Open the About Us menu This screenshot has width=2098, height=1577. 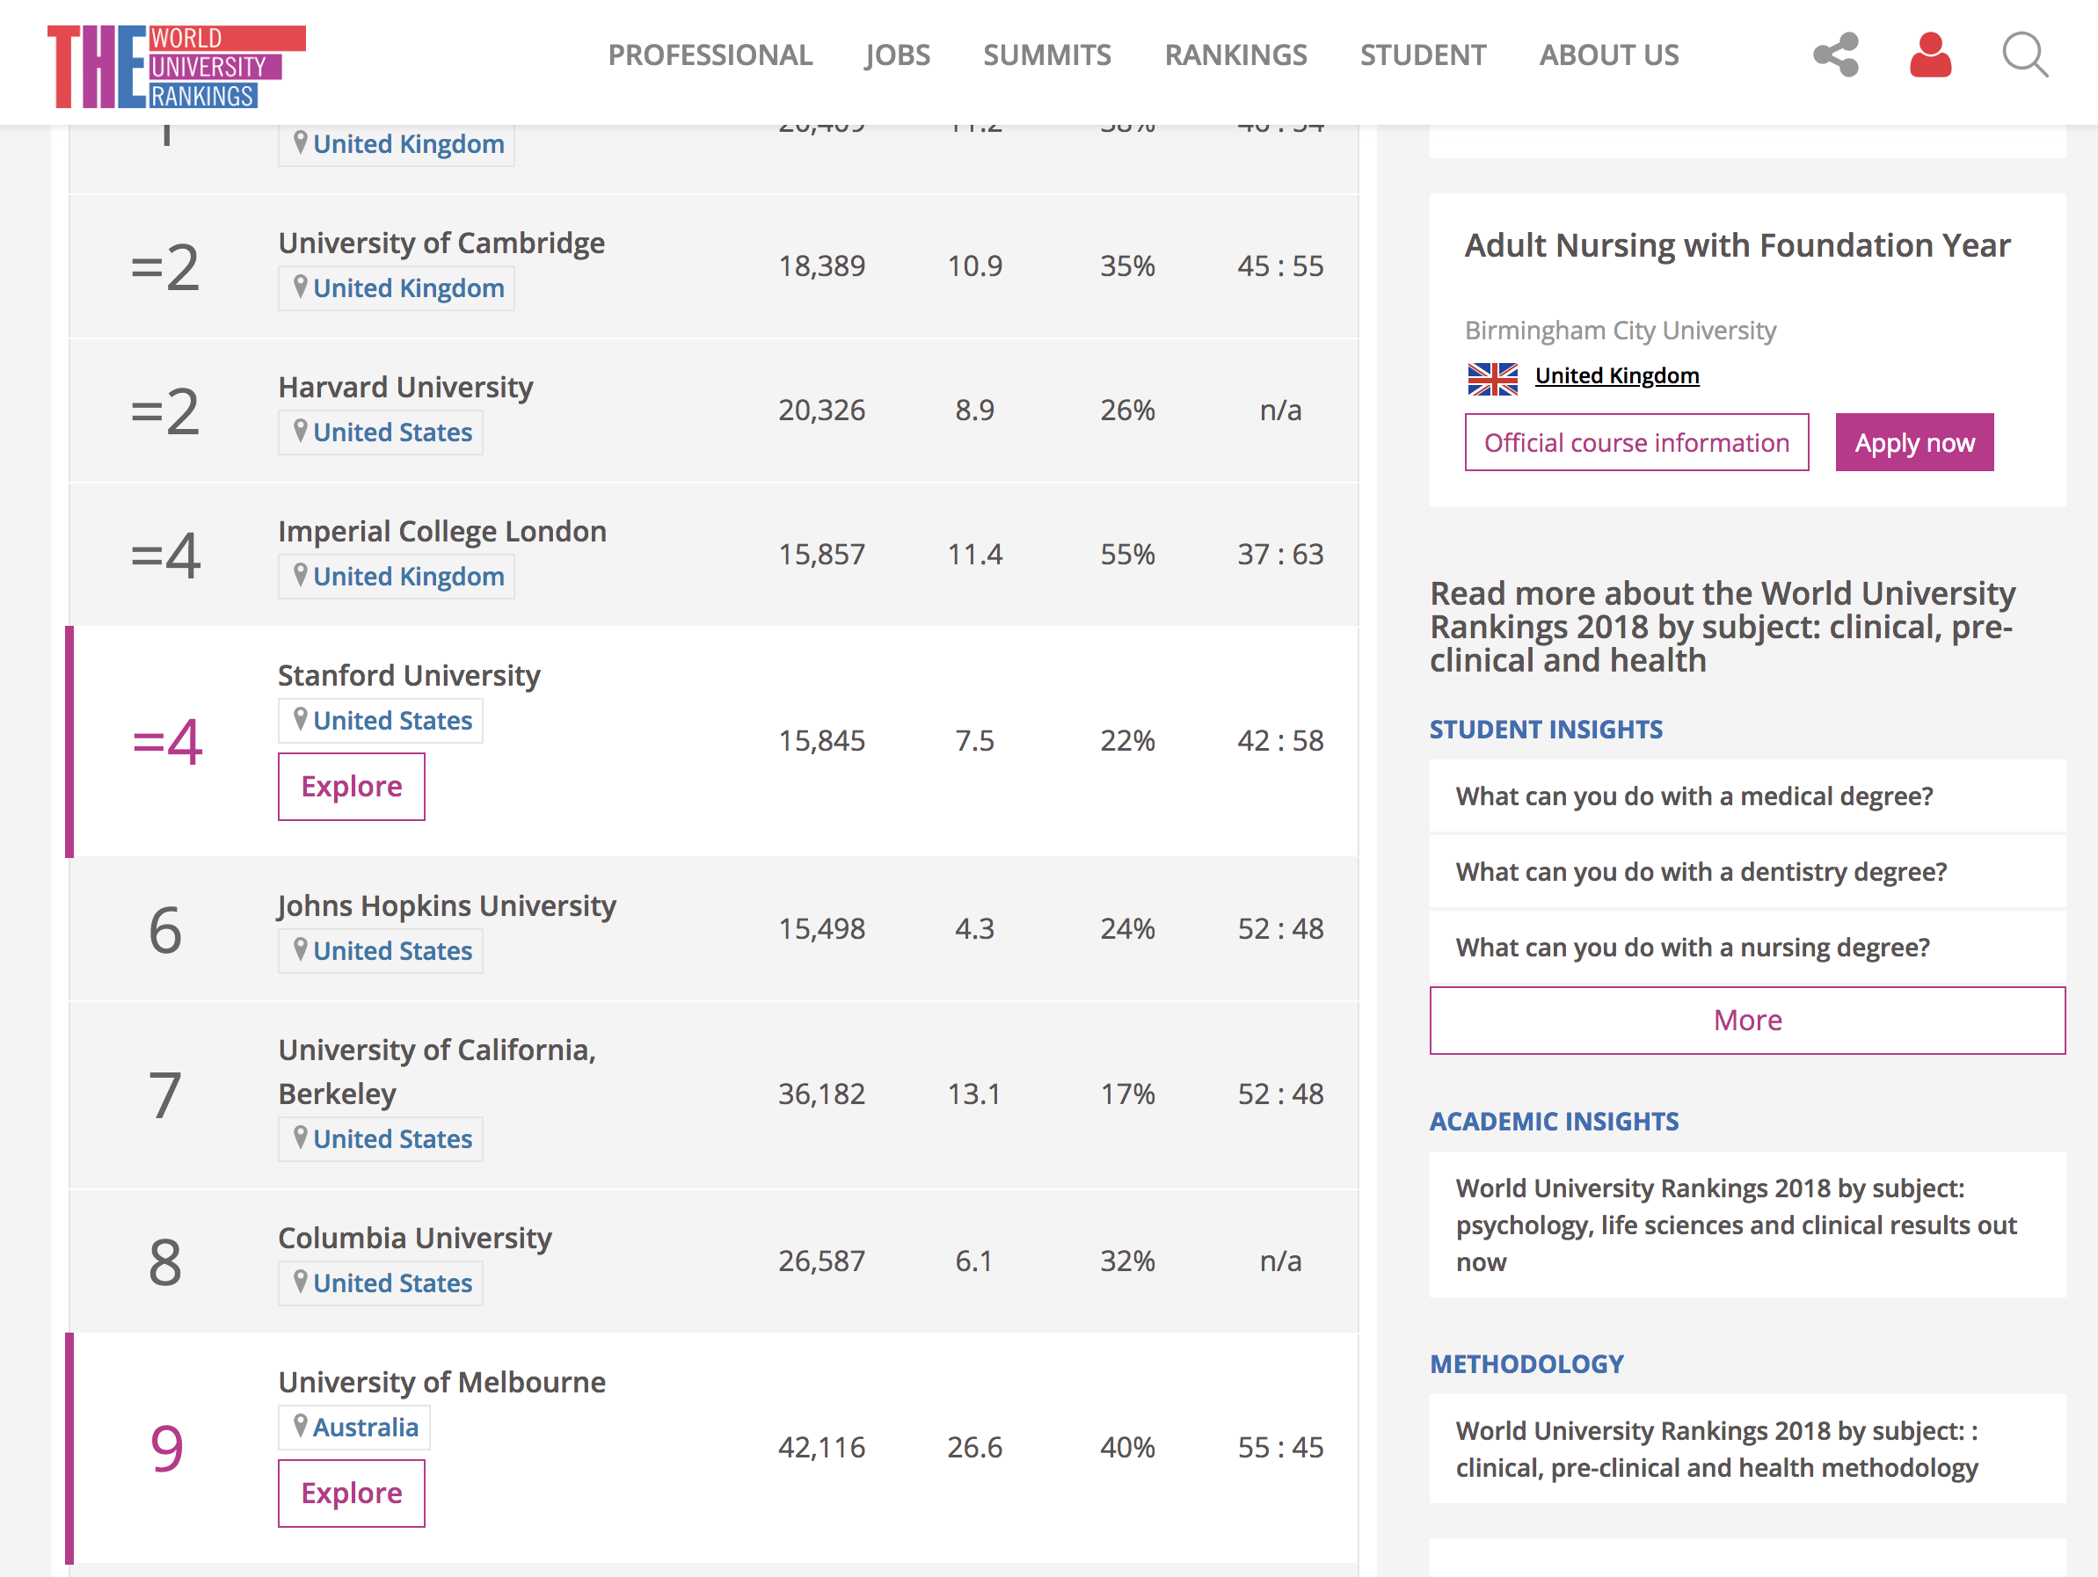1608,55
